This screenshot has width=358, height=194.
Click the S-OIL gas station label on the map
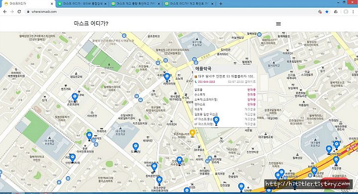(185, 98)
